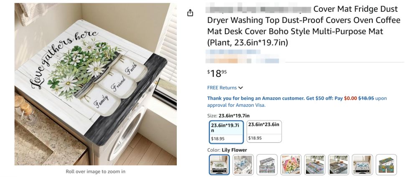This screenshot has height=177, width=410.
Task: Pick the last color swatch thumbnail
Action: 386,164
